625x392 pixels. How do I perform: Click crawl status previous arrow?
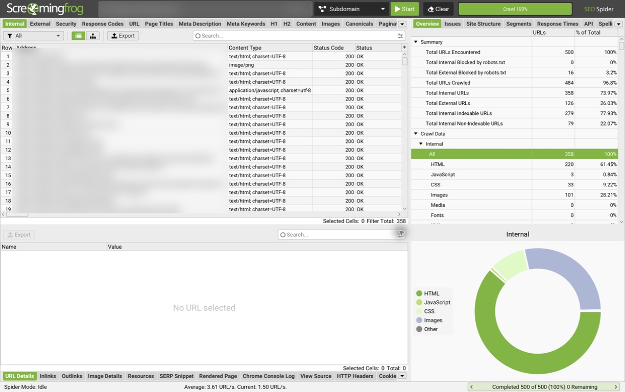471,387
